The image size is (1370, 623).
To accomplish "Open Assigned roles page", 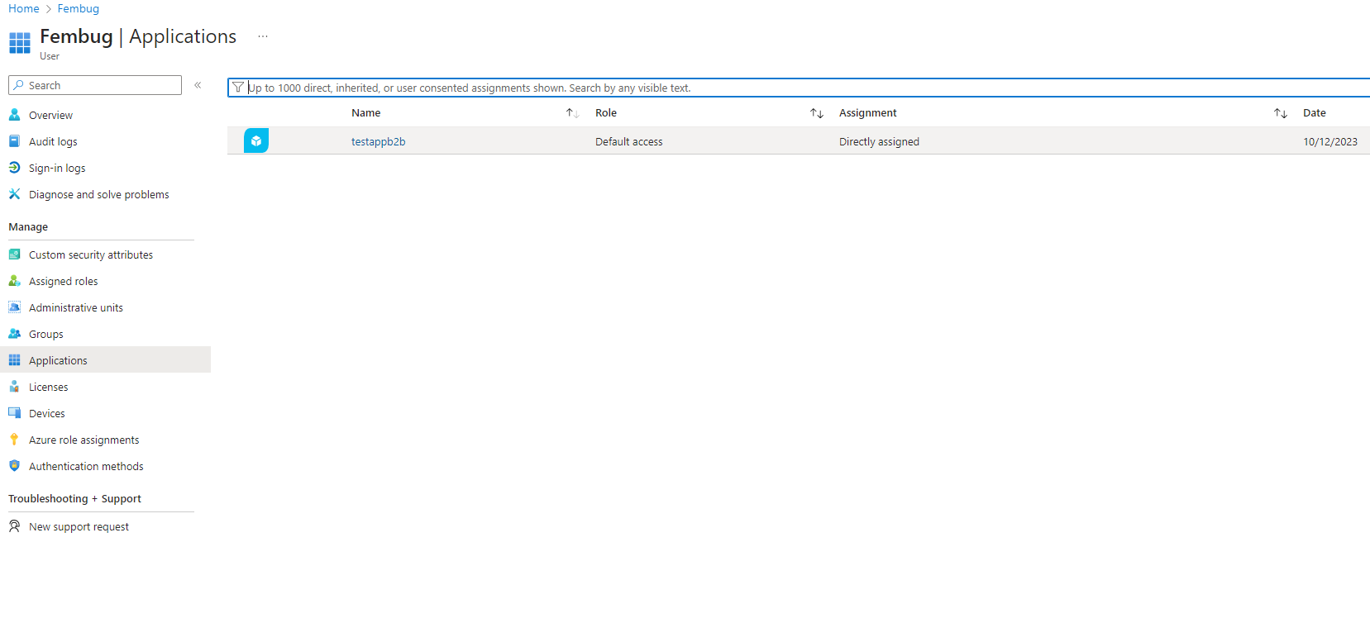I will pos(63,282).
